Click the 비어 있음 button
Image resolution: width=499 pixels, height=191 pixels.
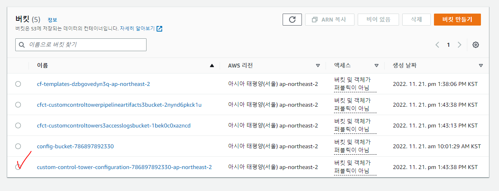[379, 19]
